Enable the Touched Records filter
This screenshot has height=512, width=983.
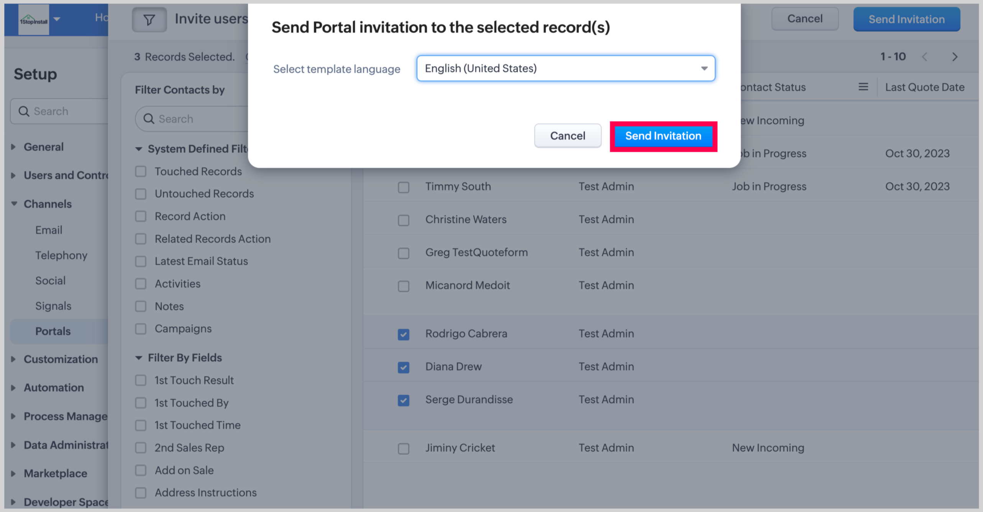(x=141, y=171)
